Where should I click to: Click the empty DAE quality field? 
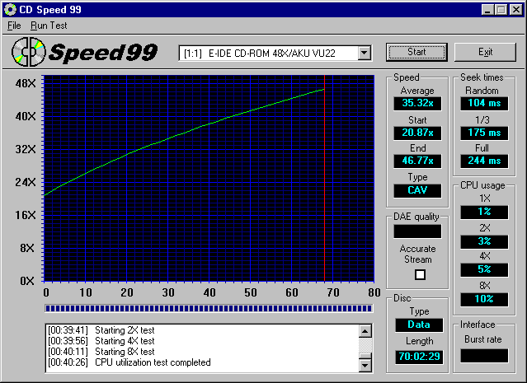[x=417, y=231]
